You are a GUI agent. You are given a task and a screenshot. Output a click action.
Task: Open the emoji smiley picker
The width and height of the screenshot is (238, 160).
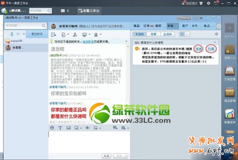coord(52,128)
